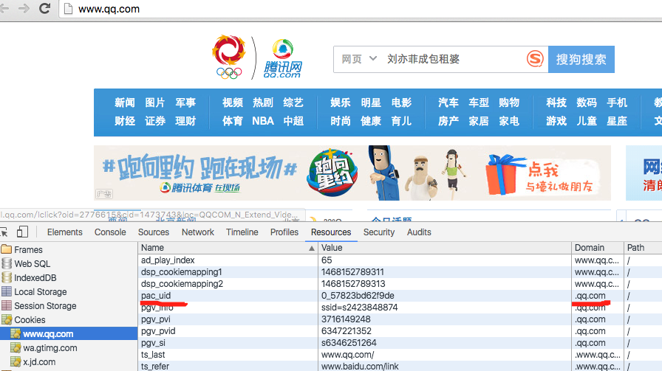Switch to the Console tab
This screenshot has height=371, width=662.
[110, 232]
